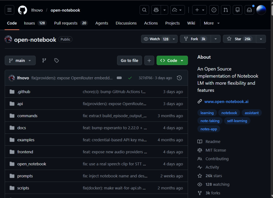Open the frontend folder
The image size is (273, 198).
point(25,152)
